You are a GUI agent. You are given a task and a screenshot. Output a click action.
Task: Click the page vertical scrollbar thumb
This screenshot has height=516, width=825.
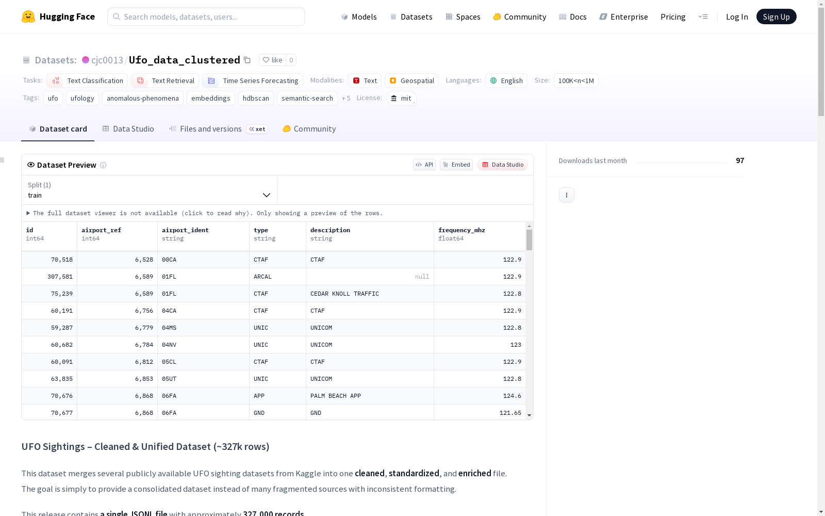[x=821, y=62]
